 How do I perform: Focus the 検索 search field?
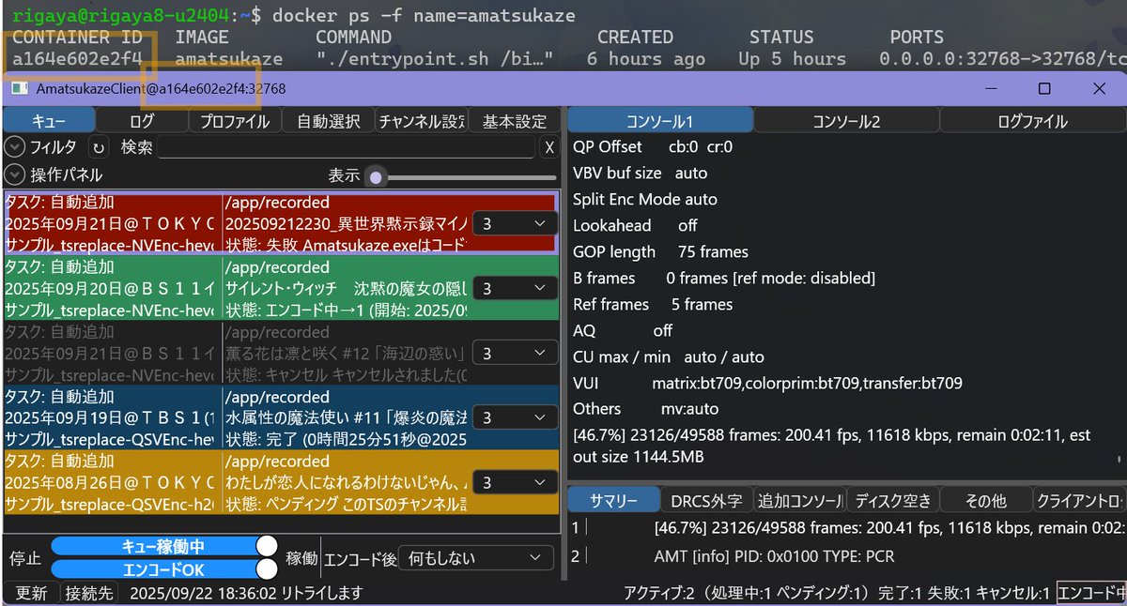[347, 147]
